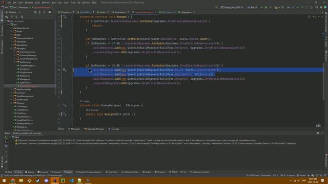Open Search Everywhere magnifier in top toolbar

coord(317,7)
